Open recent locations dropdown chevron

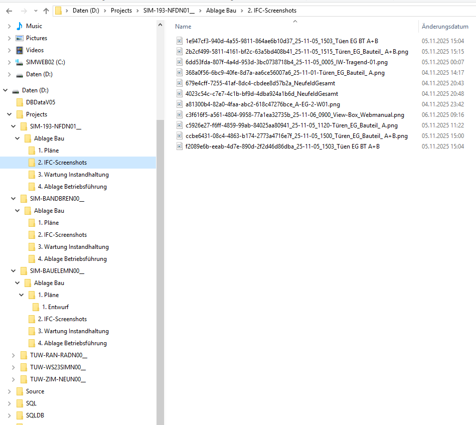(35, 11)
